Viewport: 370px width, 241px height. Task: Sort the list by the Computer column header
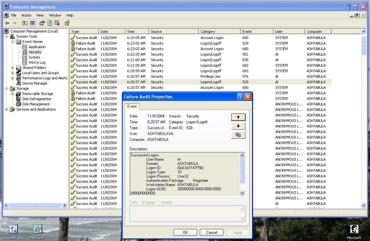coord(318,32)
